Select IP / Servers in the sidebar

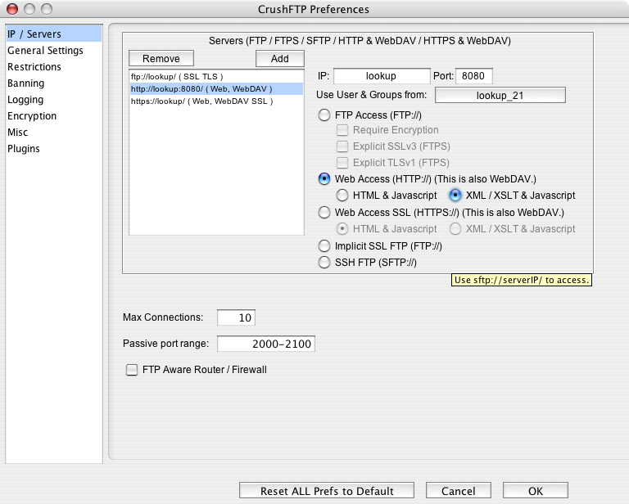pyautogui.click(x=34, y=34)
